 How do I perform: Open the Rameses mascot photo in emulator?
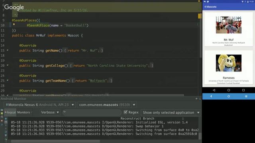point(229,63)
